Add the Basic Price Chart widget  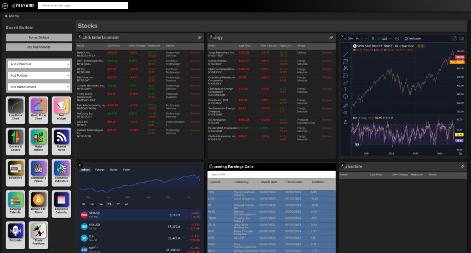[39, 110]
